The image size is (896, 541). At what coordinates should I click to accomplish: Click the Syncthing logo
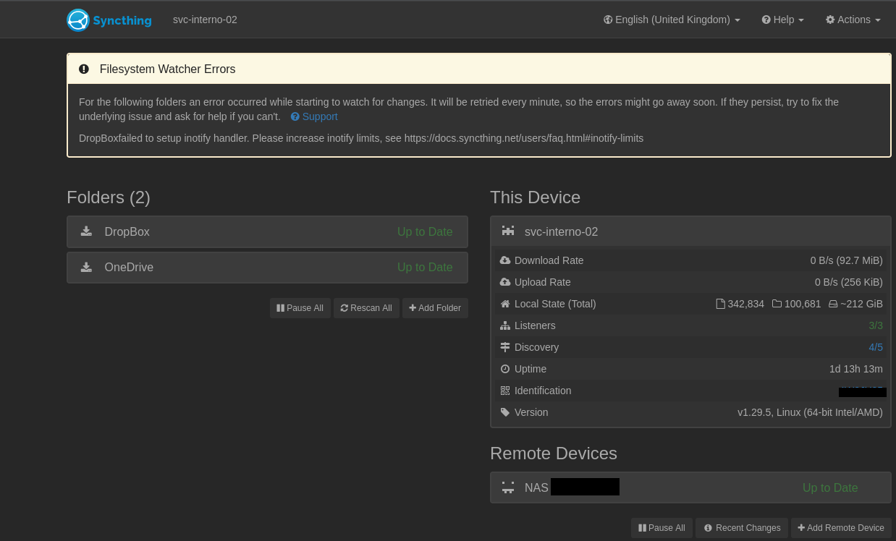click(109, 20)
